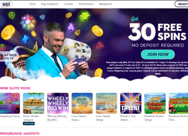This screenshot has height=136, width=188.
Task: Click the Aztec Realm Jackpot title link
Action: (x=31, y=118)
